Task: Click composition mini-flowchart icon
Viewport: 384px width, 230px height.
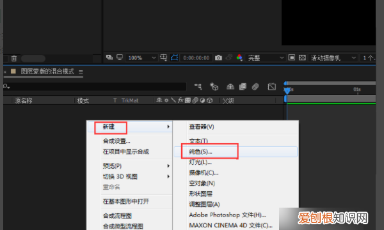Action: point(198,86)
